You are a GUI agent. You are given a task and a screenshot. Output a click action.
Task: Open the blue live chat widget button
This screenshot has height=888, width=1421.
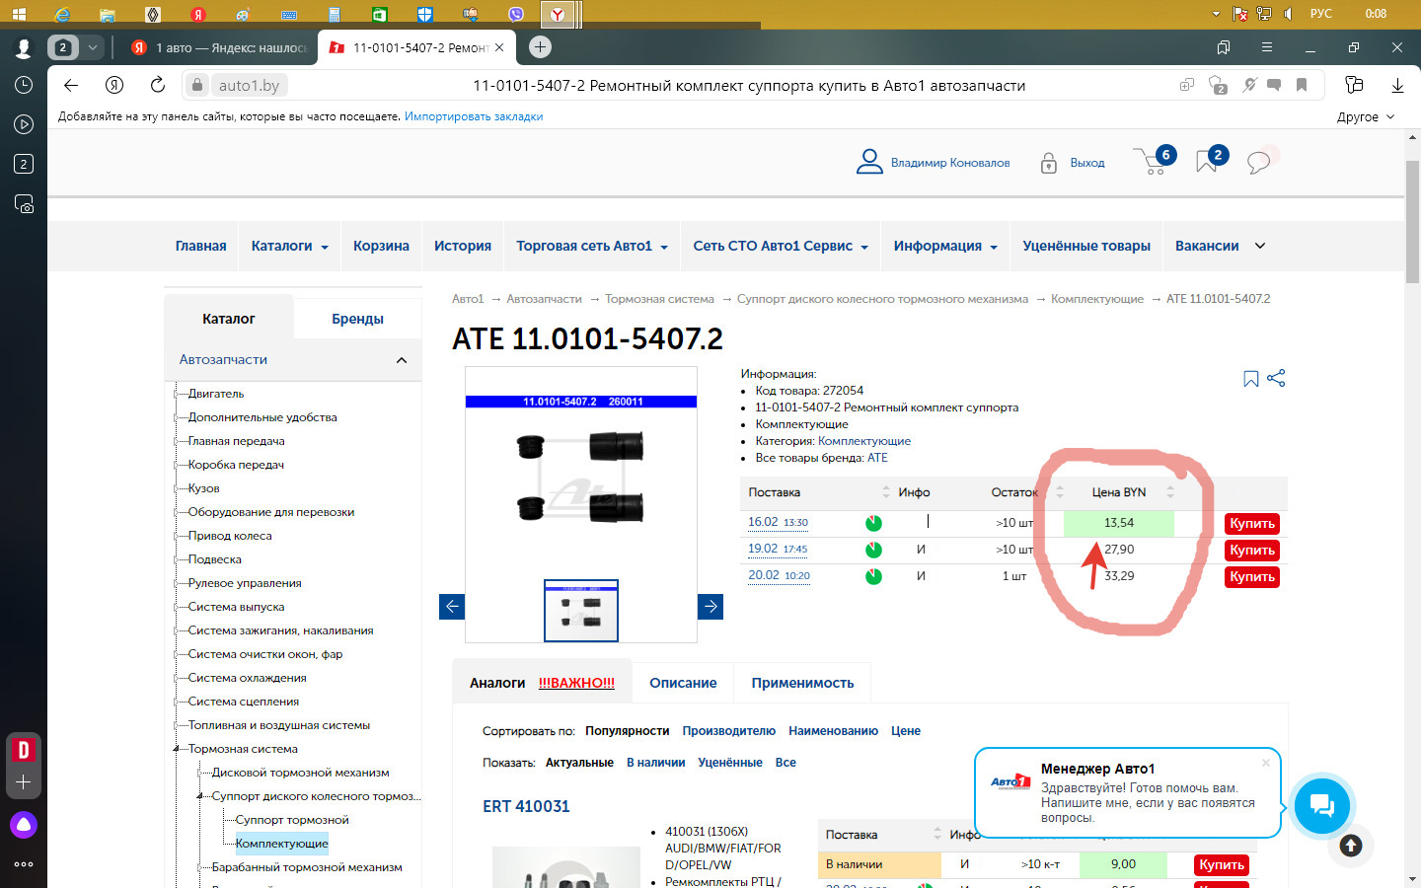[x=1321, y=806]
